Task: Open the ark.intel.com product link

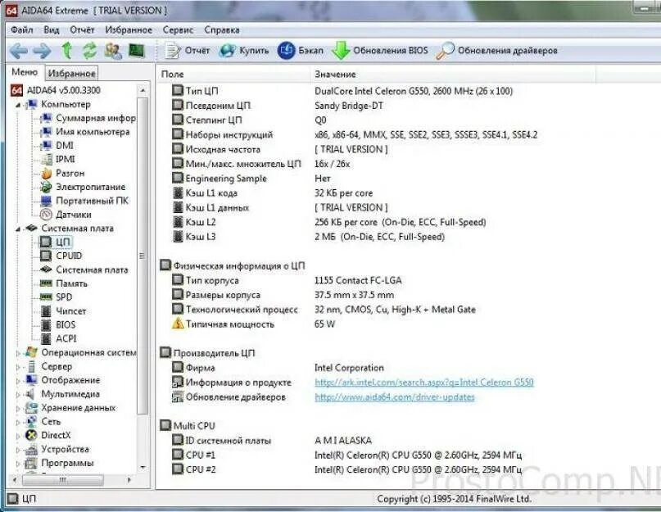Action: tap(424, 383)
